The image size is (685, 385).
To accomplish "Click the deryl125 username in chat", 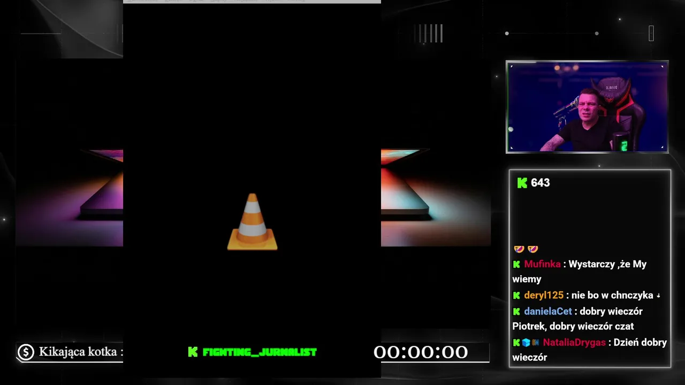I will click(544, 295).
